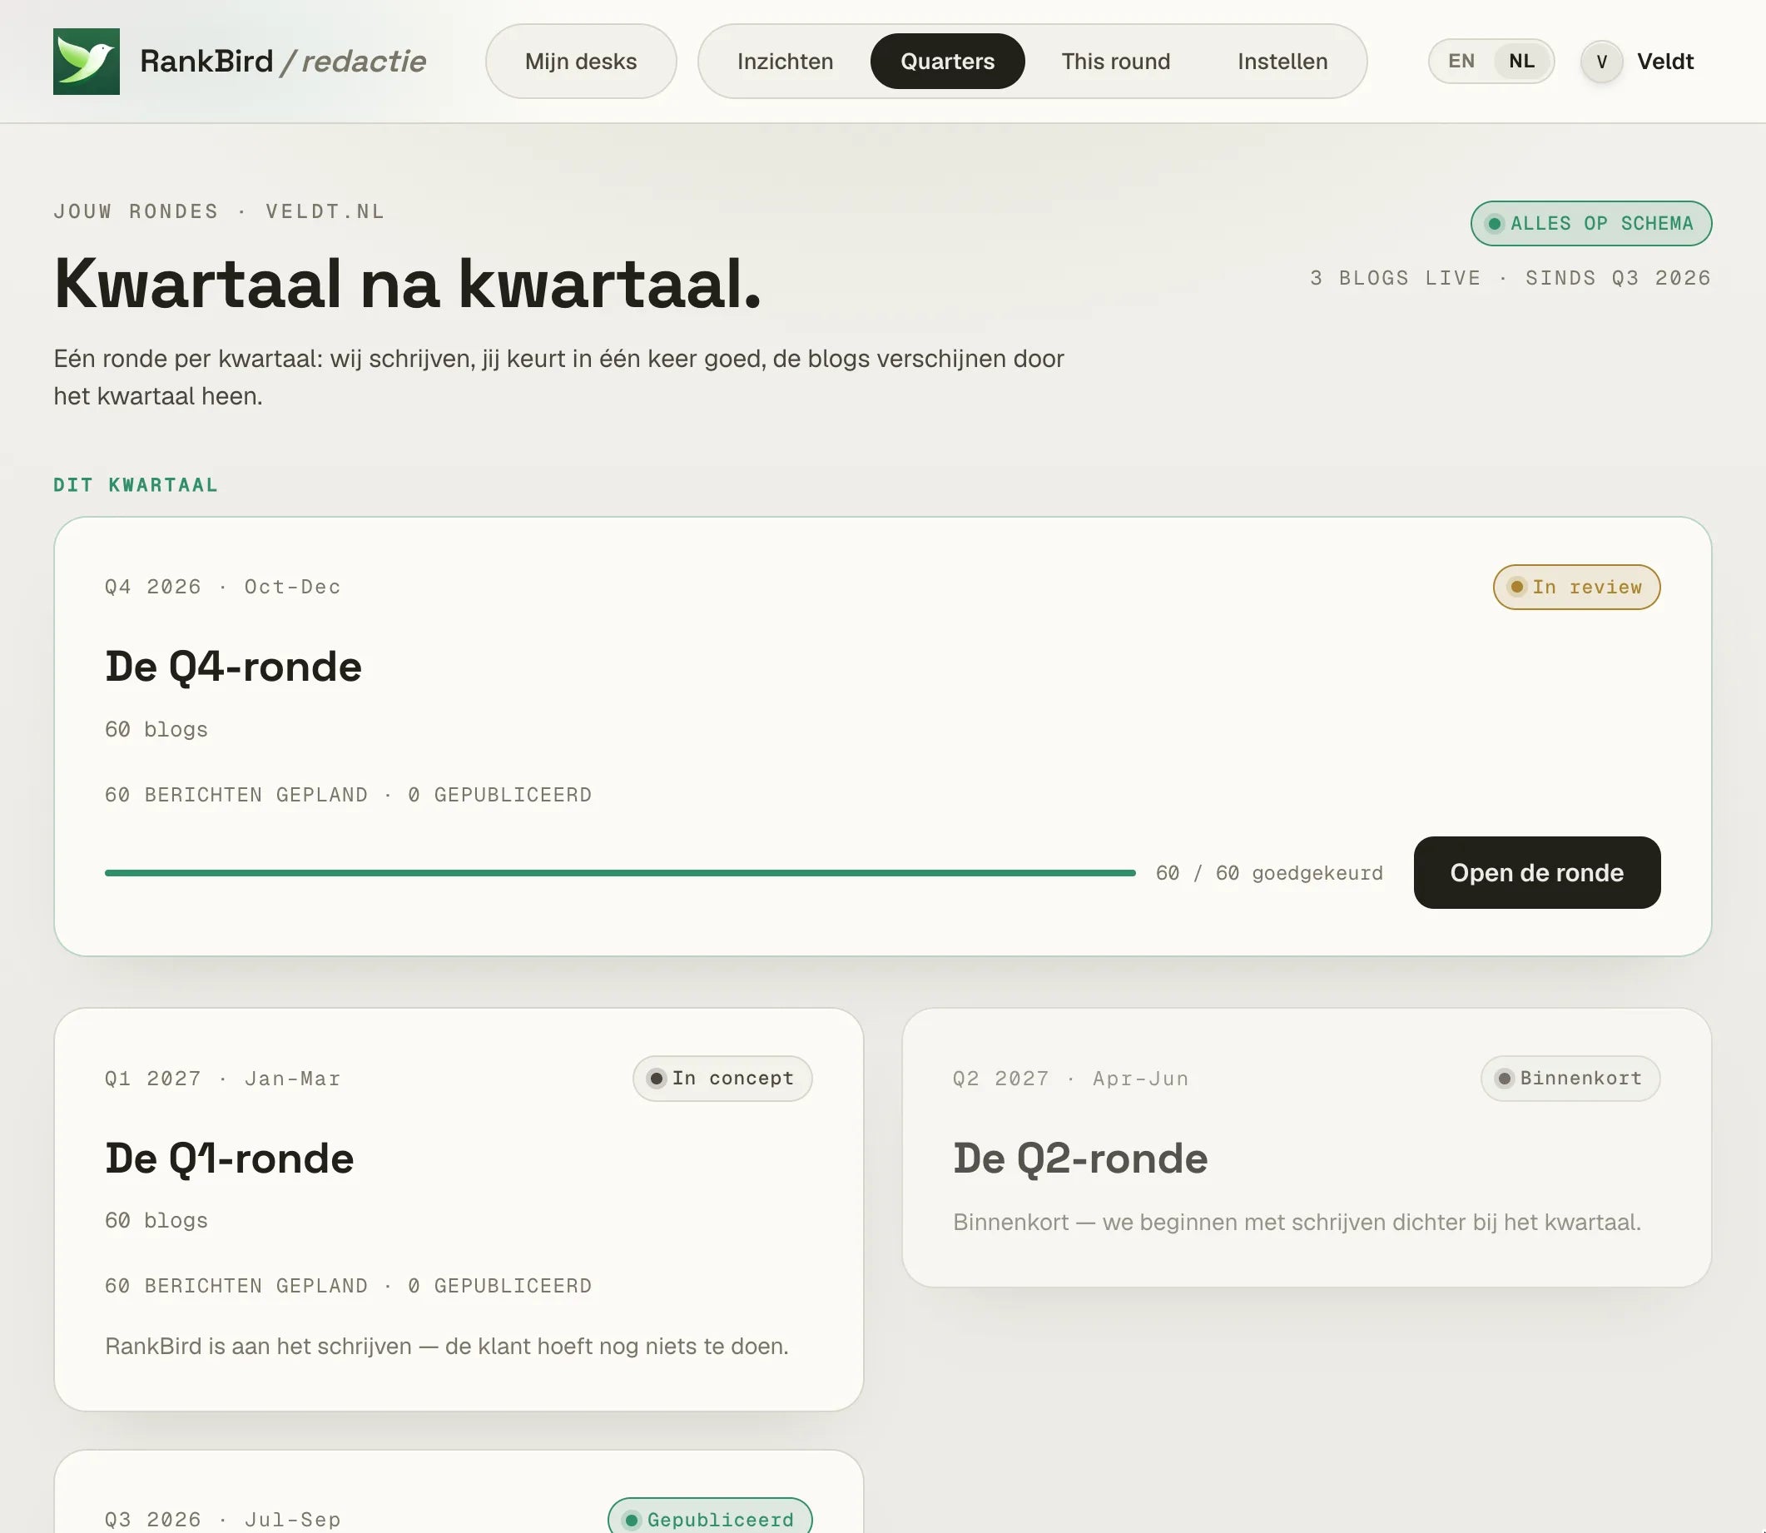
Task: Click 'Q2 2027 · Apr-Jun' label
Action: (1070, 1078)
